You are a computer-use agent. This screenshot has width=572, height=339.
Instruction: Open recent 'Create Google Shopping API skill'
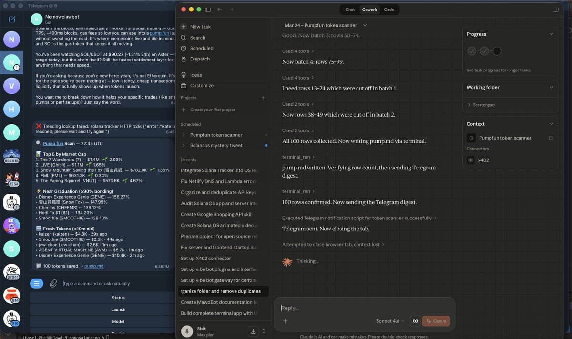tap(216, 215)
